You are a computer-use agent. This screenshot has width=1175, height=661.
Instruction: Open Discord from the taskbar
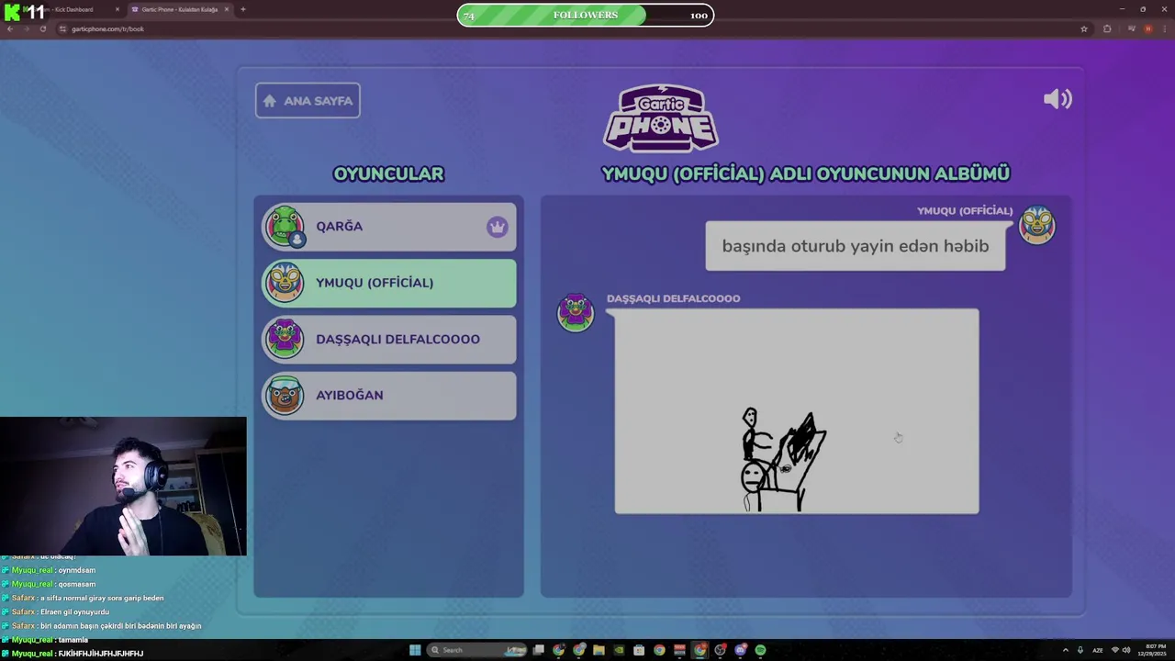click(x=740, y=650)
